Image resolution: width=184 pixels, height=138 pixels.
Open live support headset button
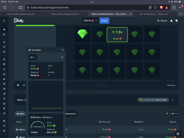tap(178, 134)
